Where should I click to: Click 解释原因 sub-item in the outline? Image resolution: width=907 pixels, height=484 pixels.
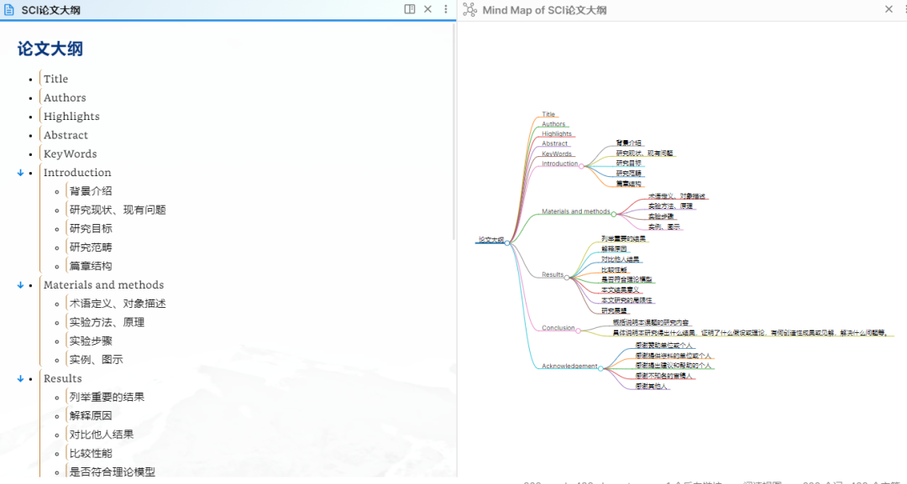click(x=91, y=416)
